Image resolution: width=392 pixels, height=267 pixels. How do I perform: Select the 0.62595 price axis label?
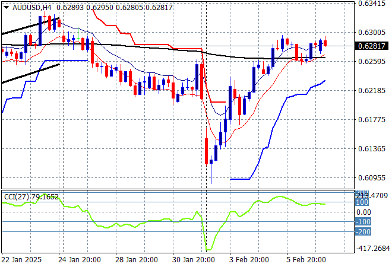[372, 62]
